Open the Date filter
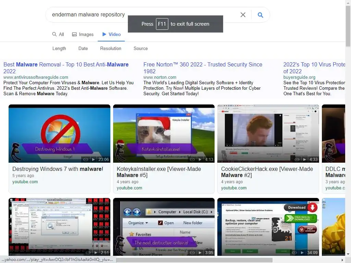The image size is (351, 263). coord(83,48)
